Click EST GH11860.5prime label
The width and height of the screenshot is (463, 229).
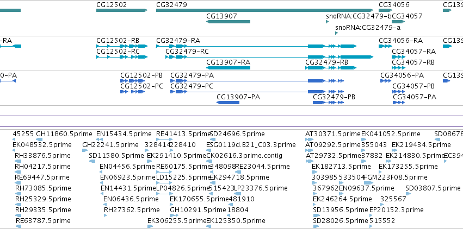coord(64,134)
